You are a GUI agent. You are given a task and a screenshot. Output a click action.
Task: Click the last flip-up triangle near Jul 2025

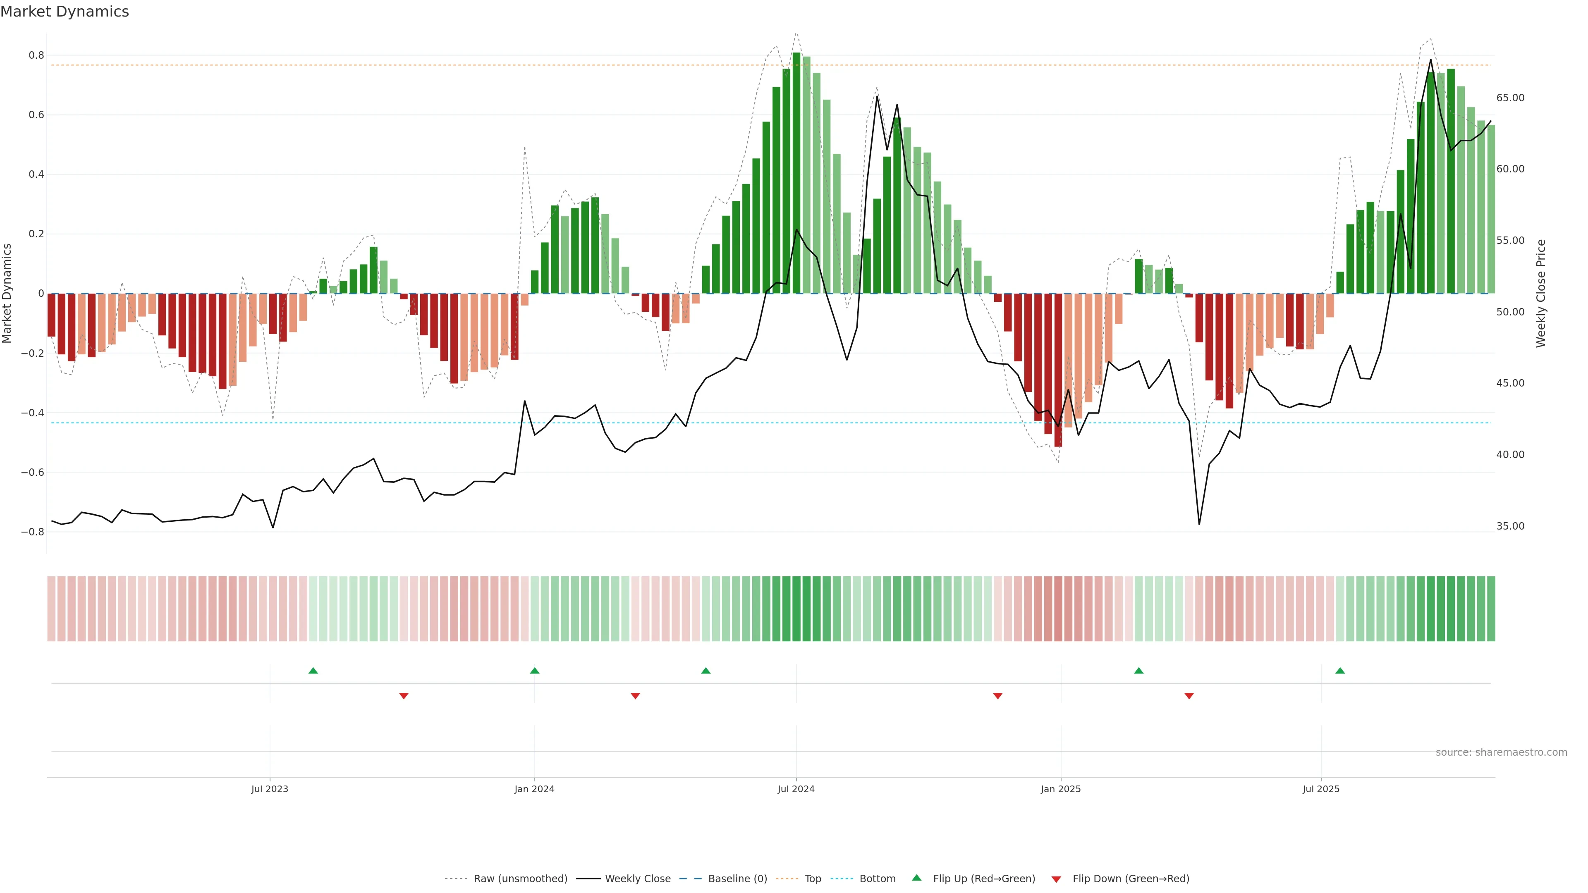click(x=1339, y=671)
